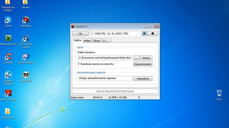Screen dimensions: 229x128
Task: Open the Pobrane Ice Dragon folder
Action: coord(8,6)
